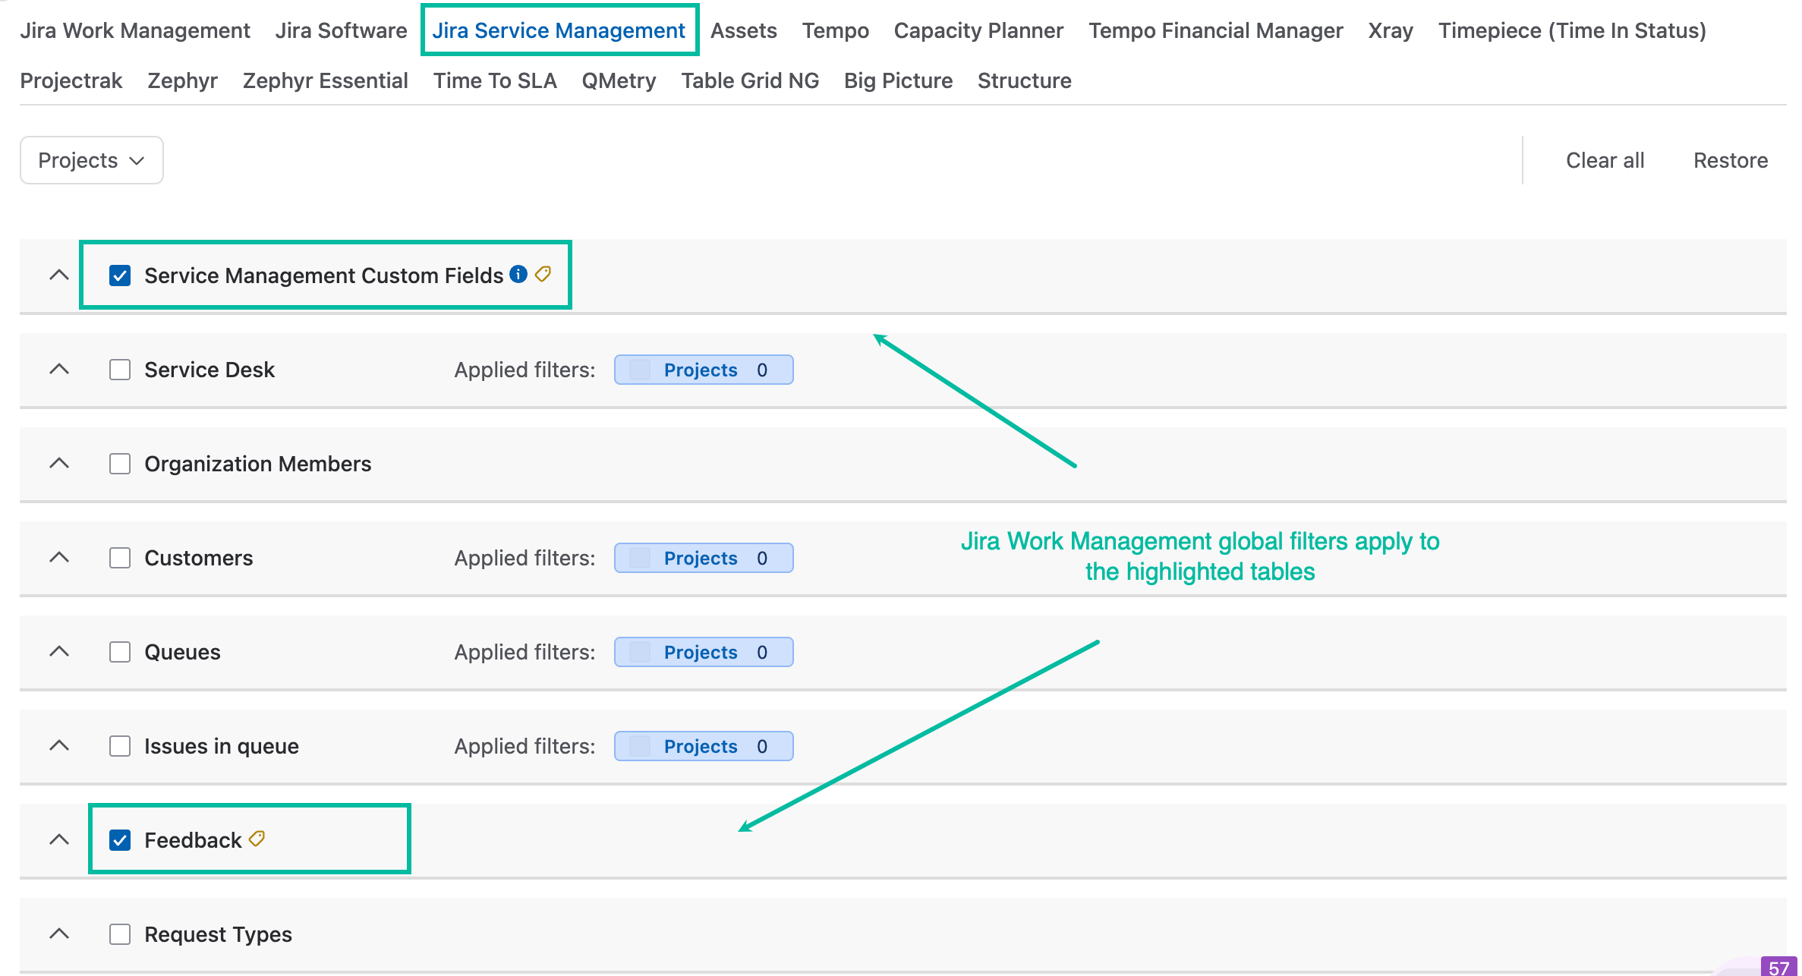This screenshot has width=1802, height=976.
Task: Enable the Customers table checkbox
Action: [120, 558]
